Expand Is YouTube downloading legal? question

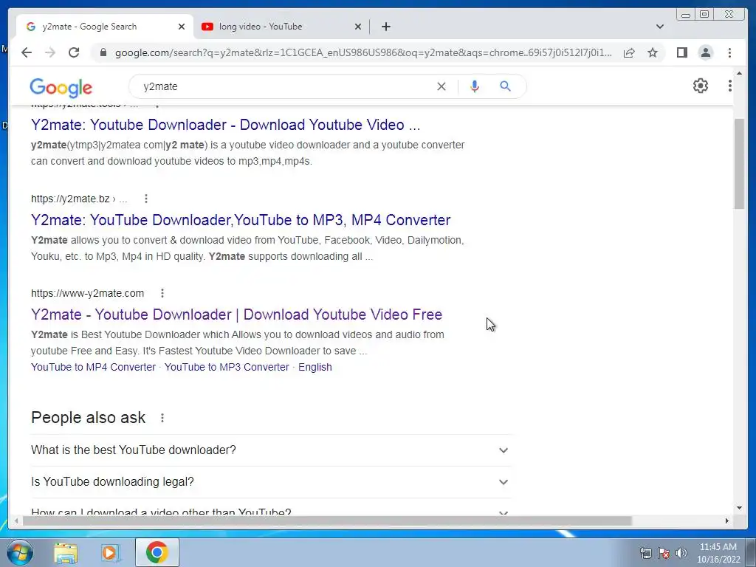(271, 481)
